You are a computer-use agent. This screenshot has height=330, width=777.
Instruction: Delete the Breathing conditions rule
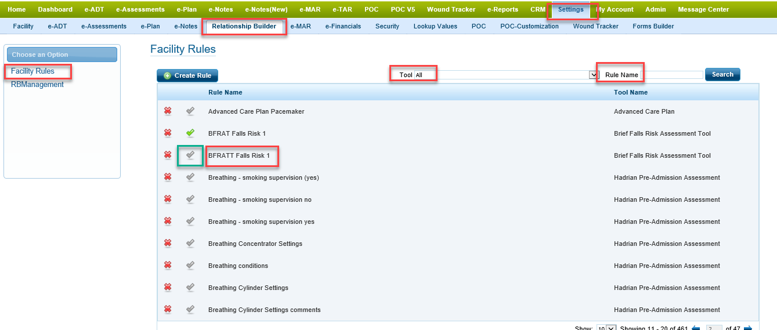point(168,266)
